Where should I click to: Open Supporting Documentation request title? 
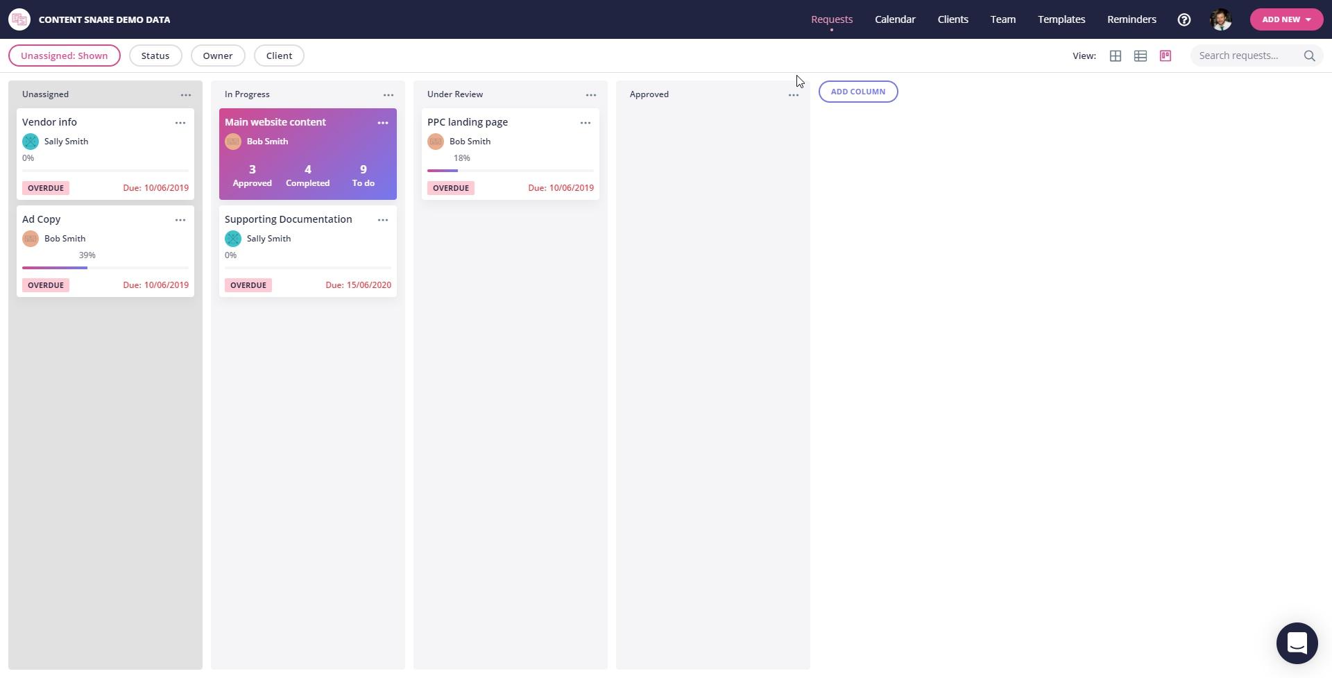289,219
